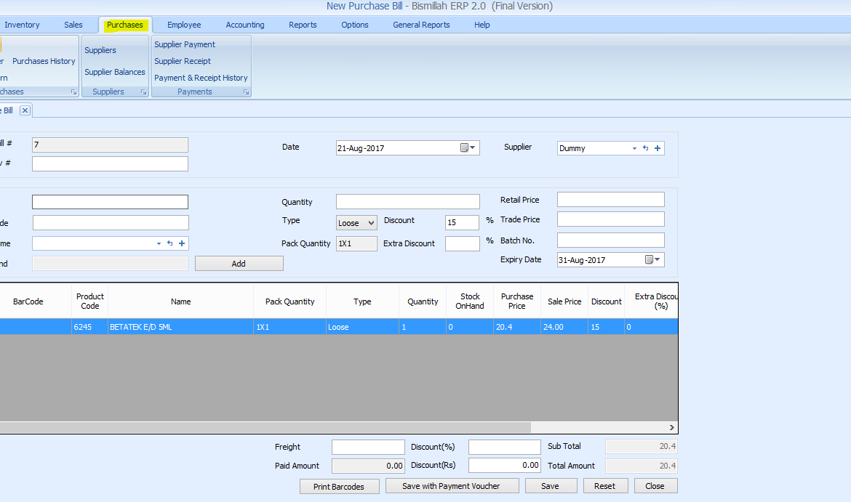Image resolution: width=851 pixels, height=502 pixels.
Task: Click the refresh icon in Supplier field
Action: pyautogui.click(x=645, y=148)
